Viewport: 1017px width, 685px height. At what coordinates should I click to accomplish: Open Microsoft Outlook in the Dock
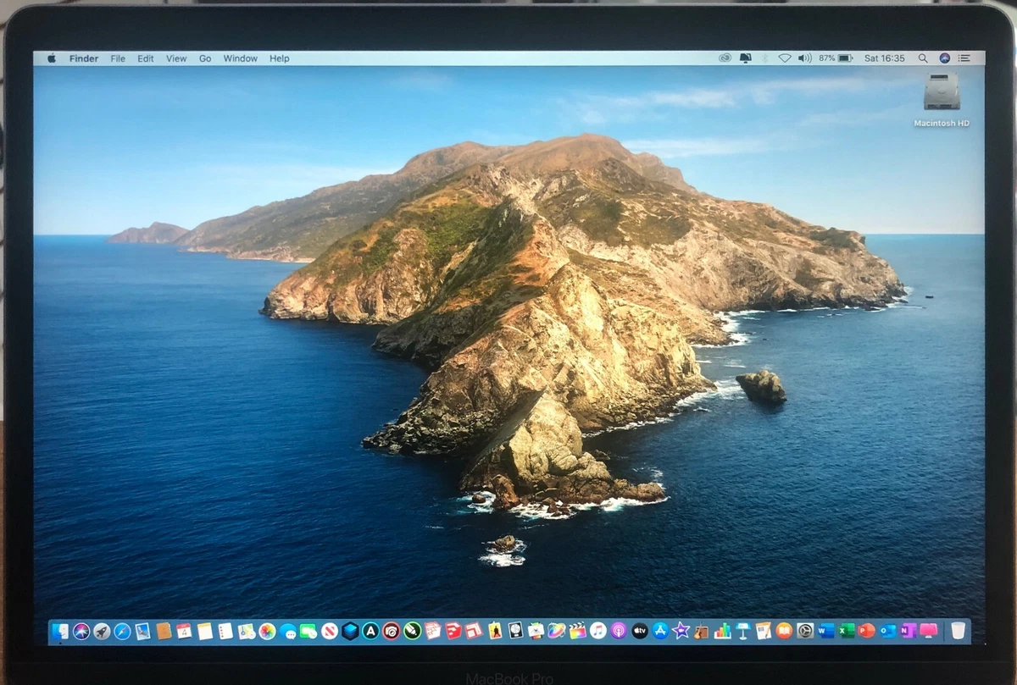[887, 630]
